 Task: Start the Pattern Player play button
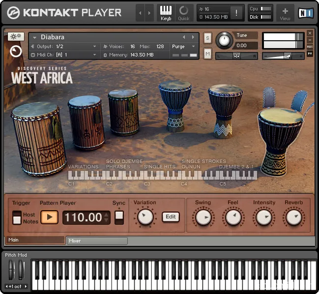49,217
